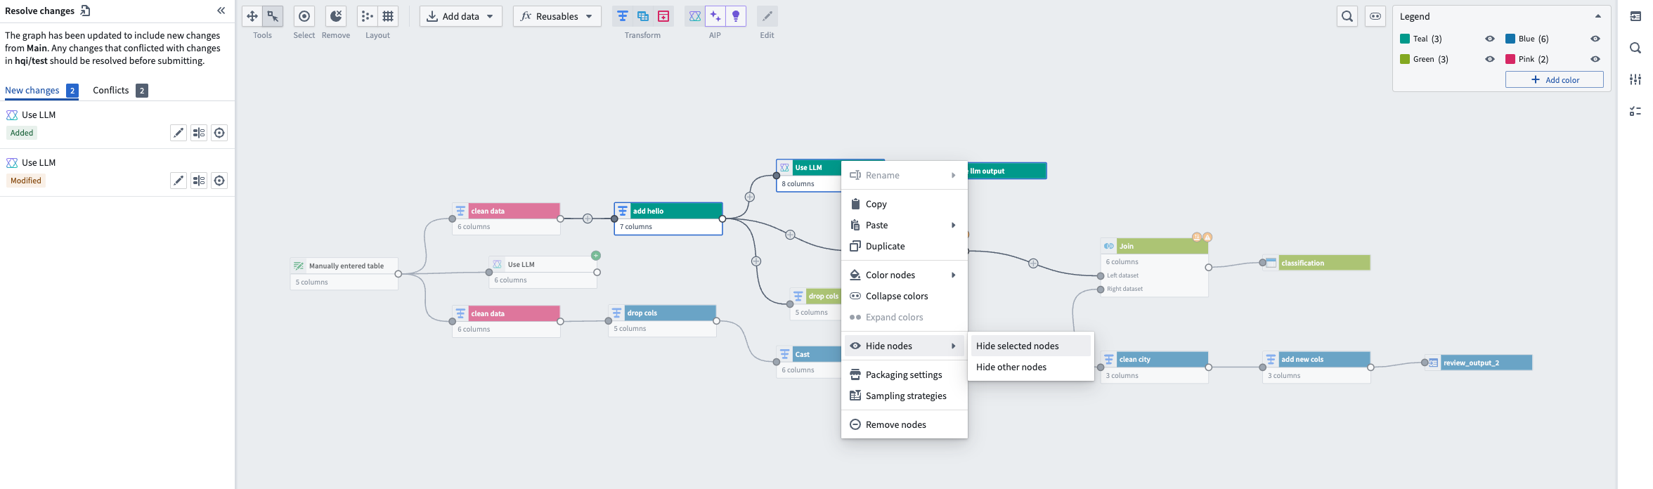Click the Add color button
The height and width of the screenshot is (489, 1653).
(1555, 79)
